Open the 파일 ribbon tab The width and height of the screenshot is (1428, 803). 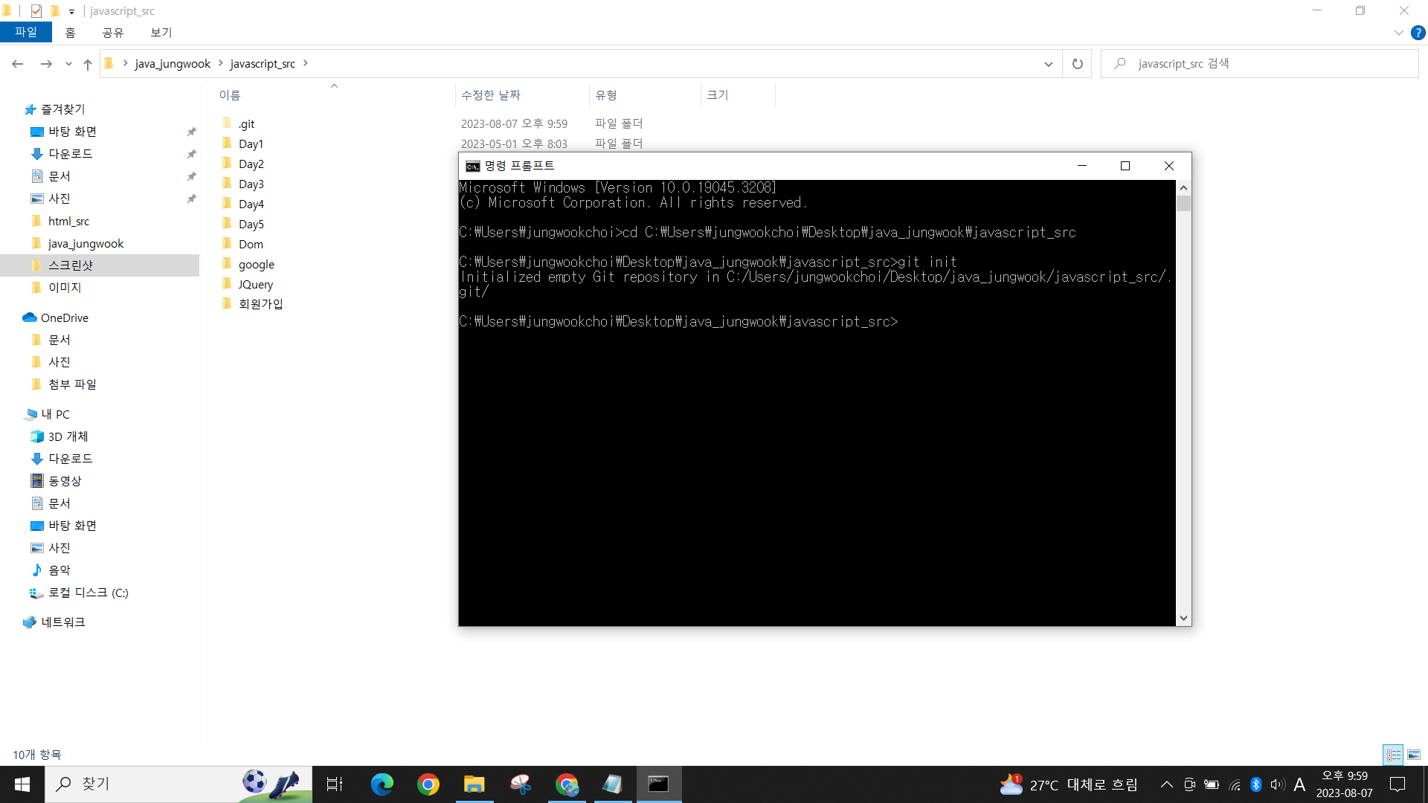(26, 33)
